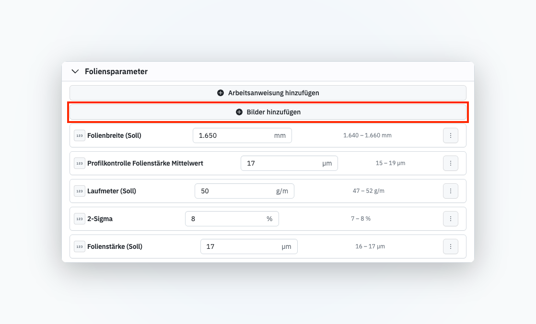Open the three-dot menu for 2-Sigma row

(451, 219)
